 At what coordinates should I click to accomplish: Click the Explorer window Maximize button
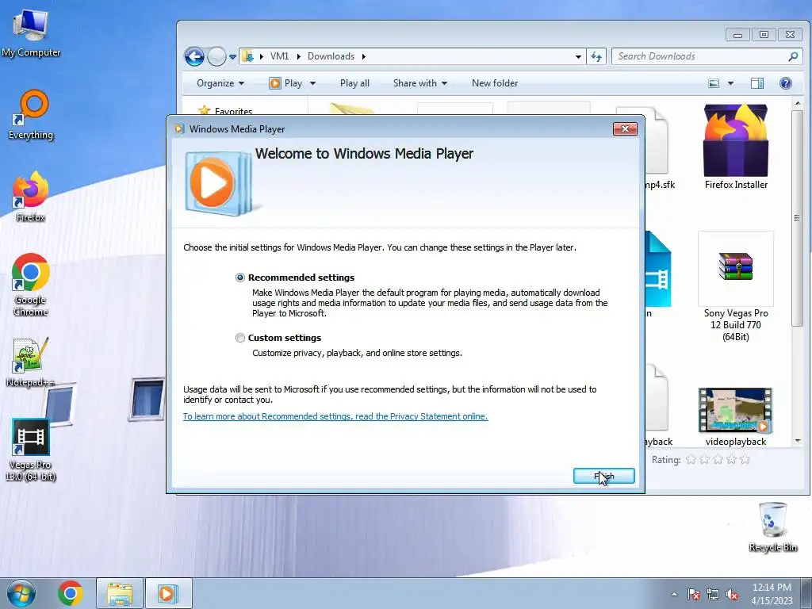tap(764, 35)
